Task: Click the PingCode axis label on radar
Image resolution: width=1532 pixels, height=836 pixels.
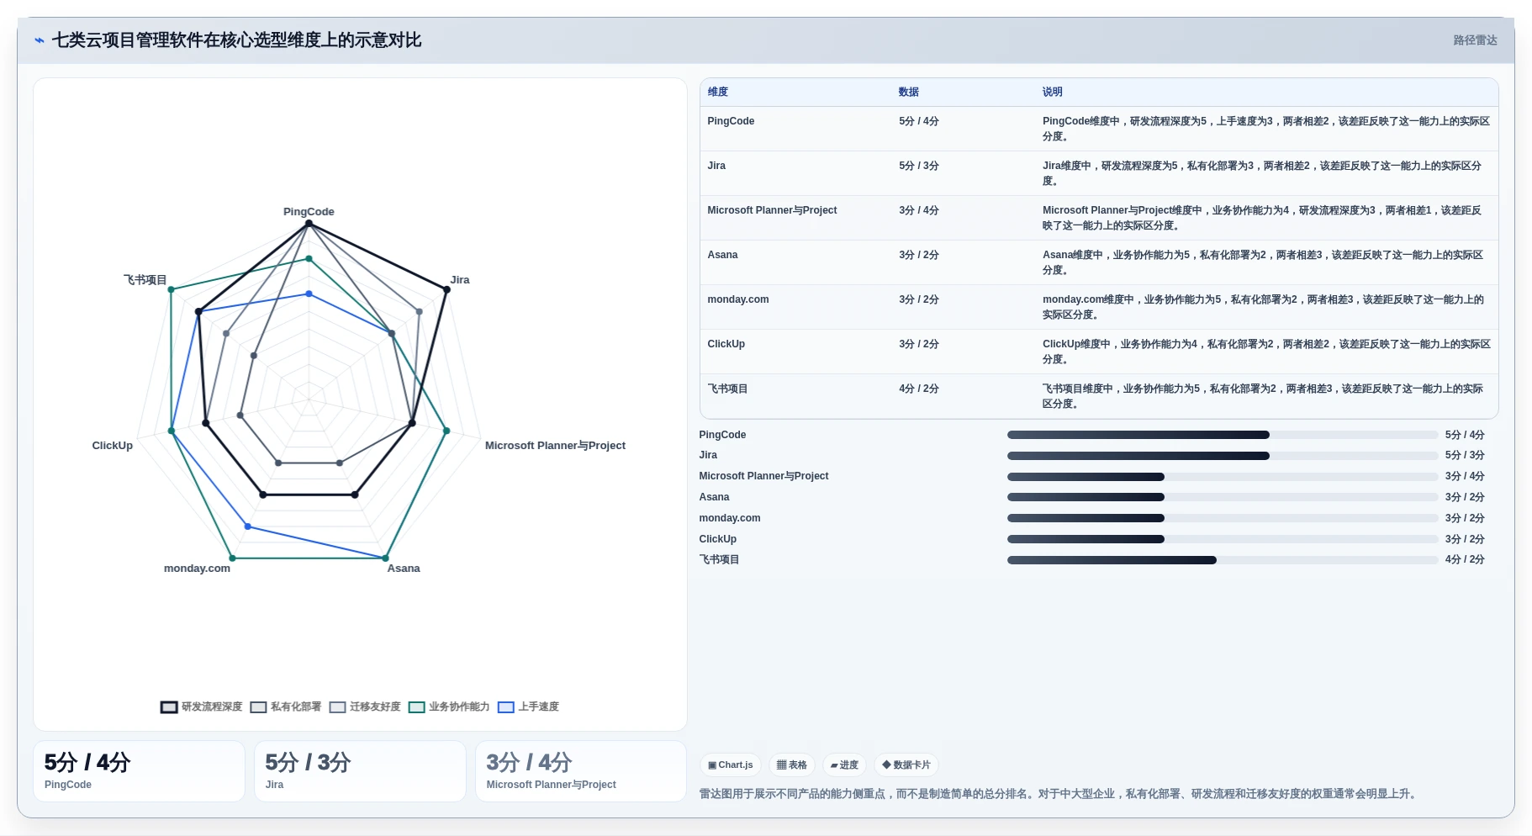Action: point(309,212)
